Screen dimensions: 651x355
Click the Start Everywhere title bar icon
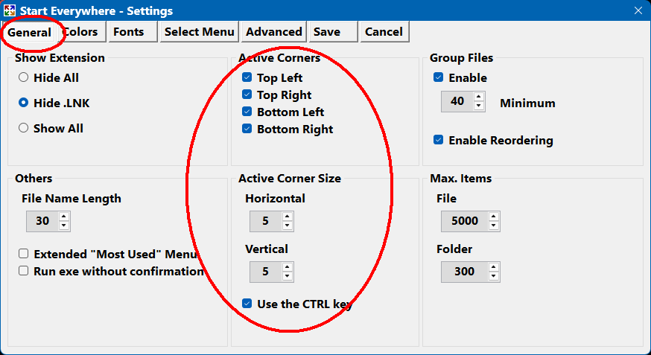click(10, 10)
